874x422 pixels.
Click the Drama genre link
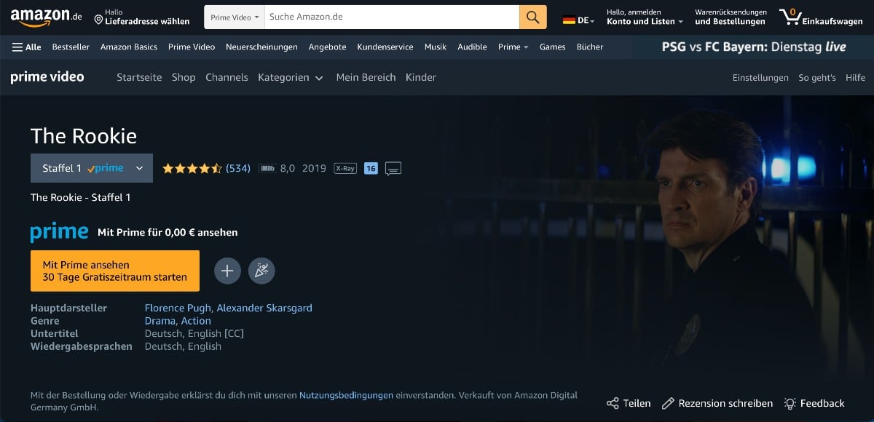pyautogui.click(x=160, y=321)
